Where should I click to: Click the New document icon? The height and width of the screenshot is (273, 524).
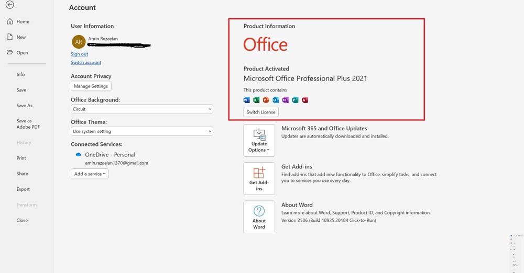click(9, 37)
